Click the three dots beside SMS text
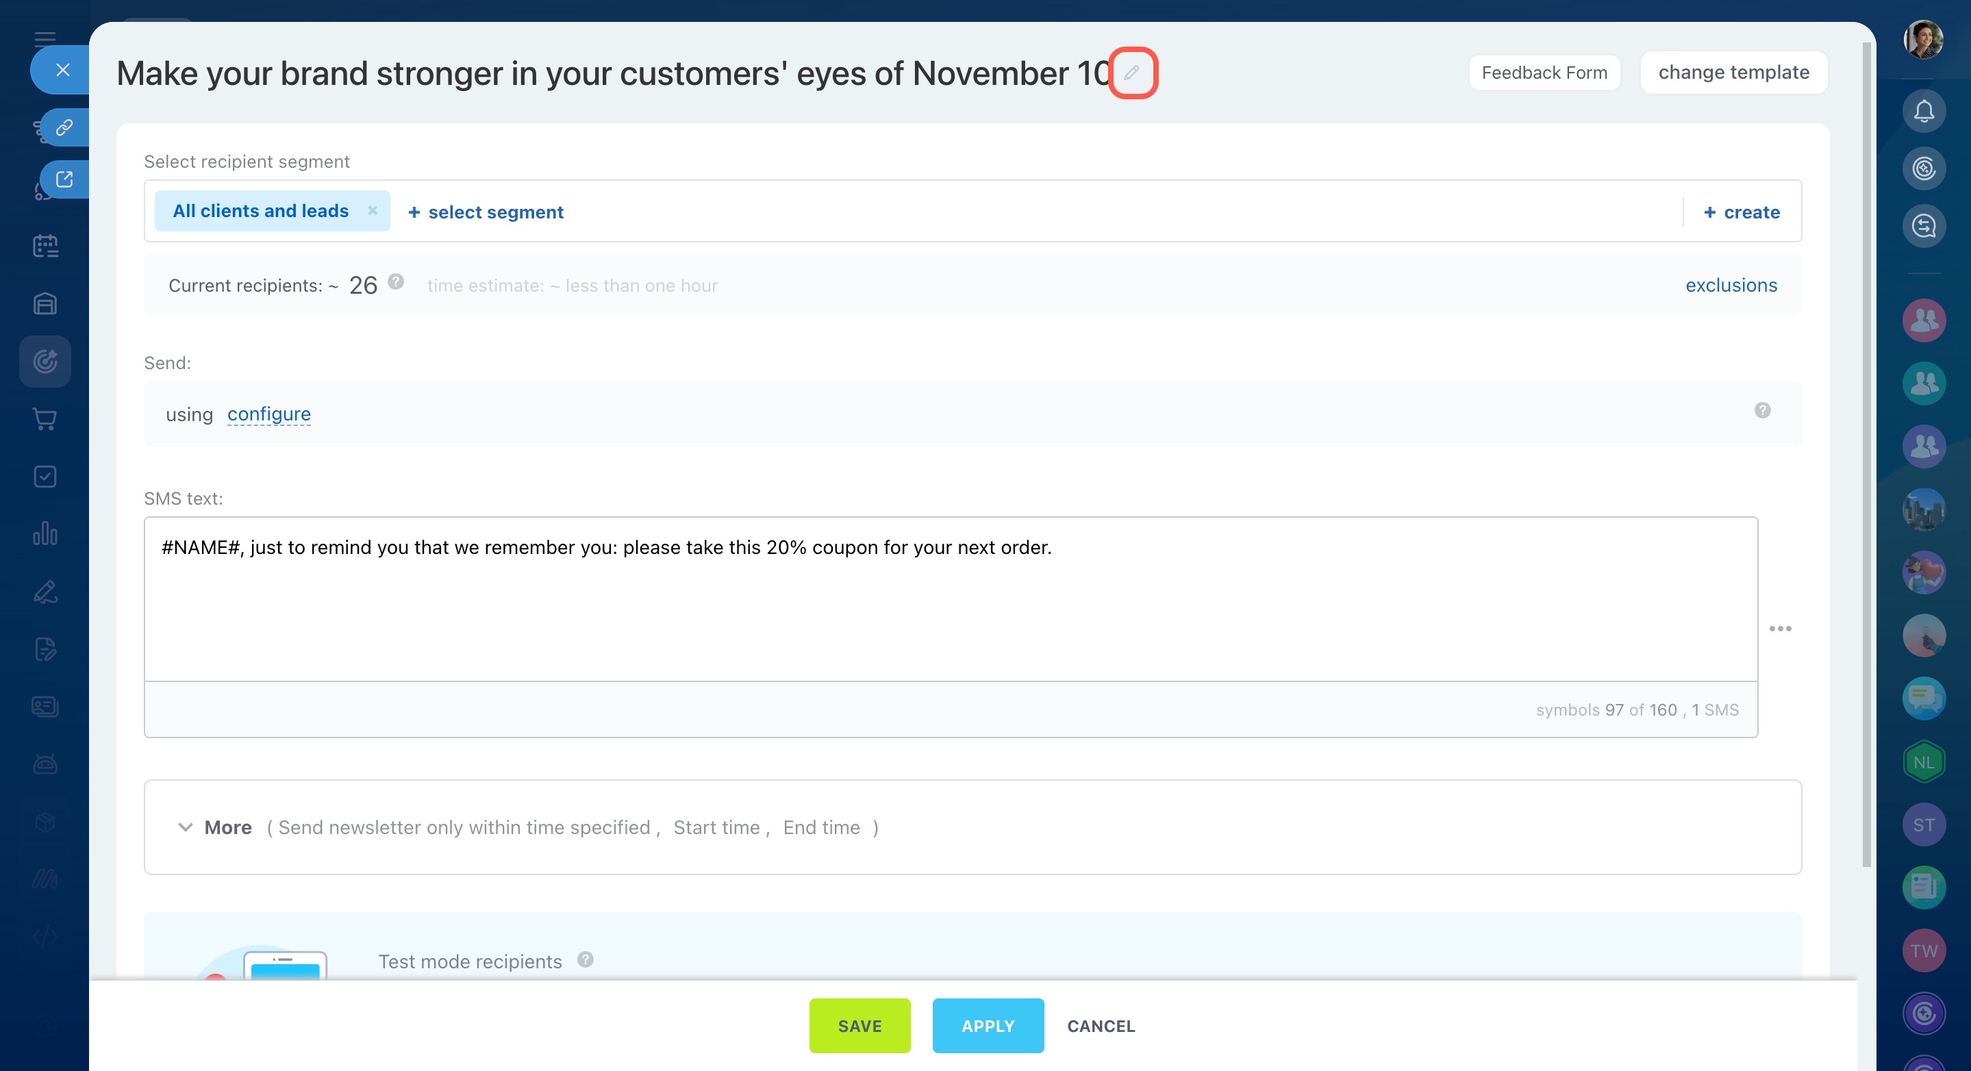The image size is (1971, 1071). coord(1780,628)
